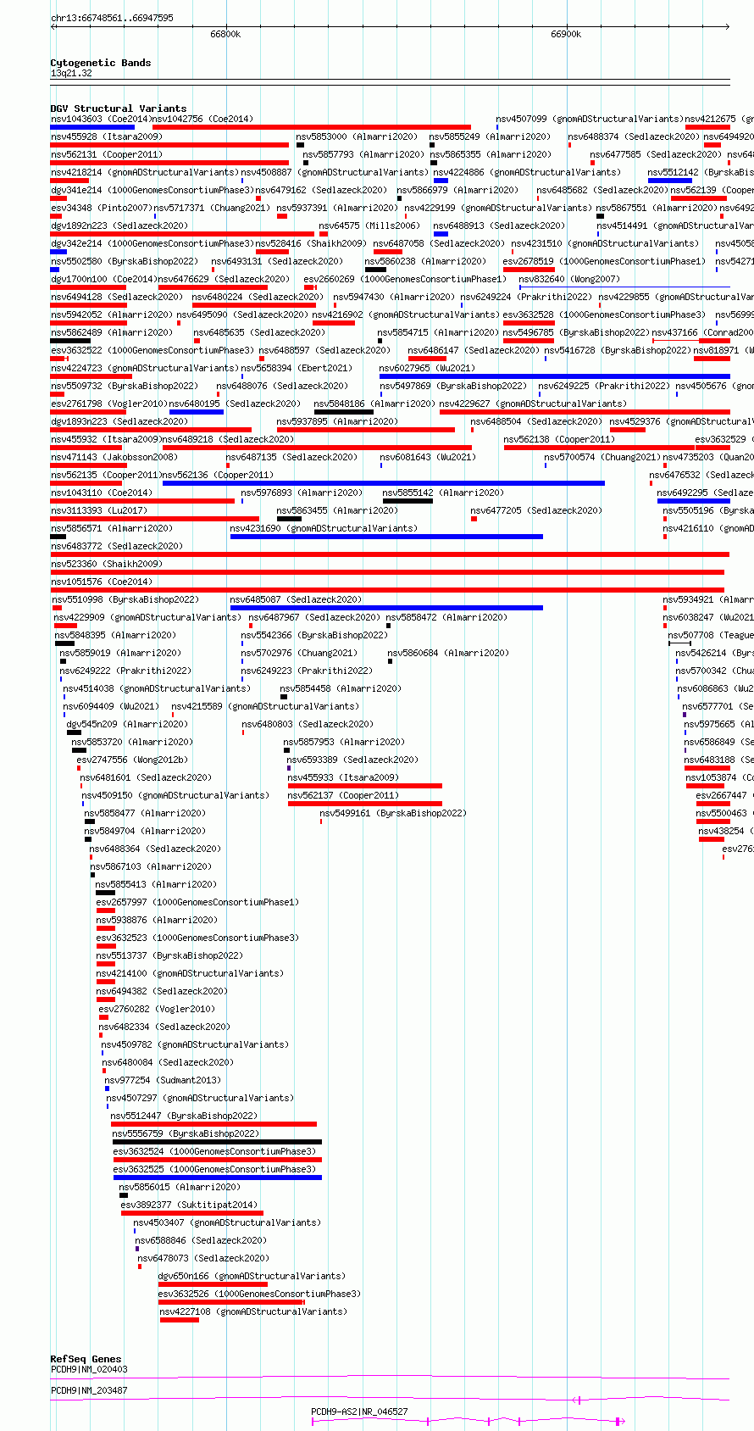This screenshot has height=1431, width=754.
Task: Click the blue bar under nsv6027965 (Wu2021)
Action: point(554,376)
